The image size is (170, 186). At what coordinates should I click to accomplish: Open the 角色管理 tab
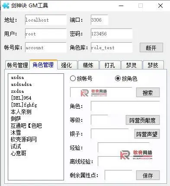point(43,65)
